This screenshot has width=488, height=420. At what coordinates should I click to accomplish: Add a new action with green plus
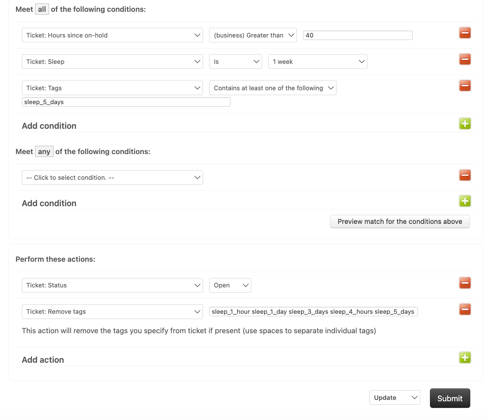pyautogui.click(x=465, y=358)
